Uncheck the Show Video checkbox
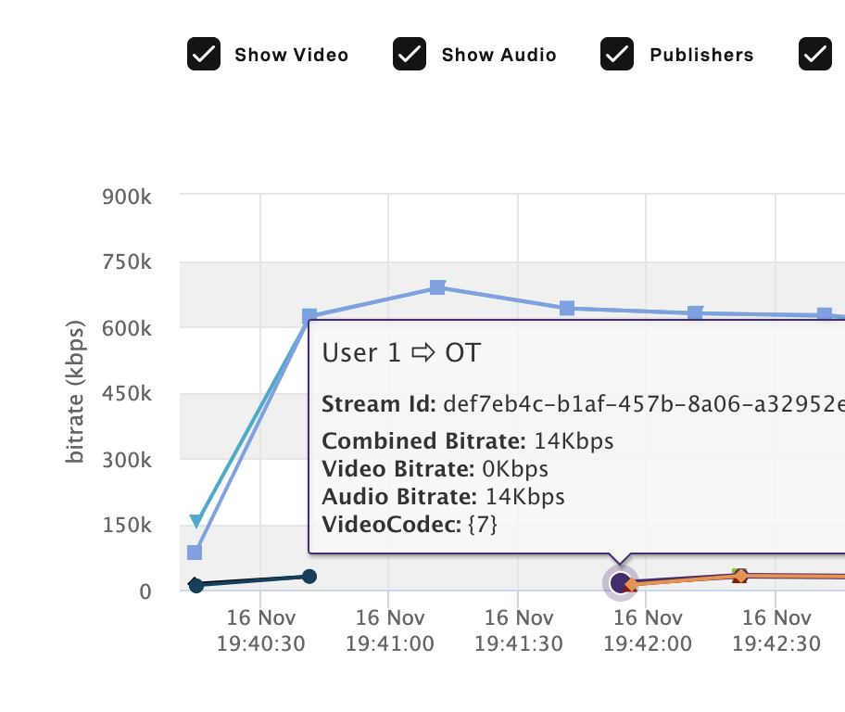 pyautogui.click(x=204, y=54)
